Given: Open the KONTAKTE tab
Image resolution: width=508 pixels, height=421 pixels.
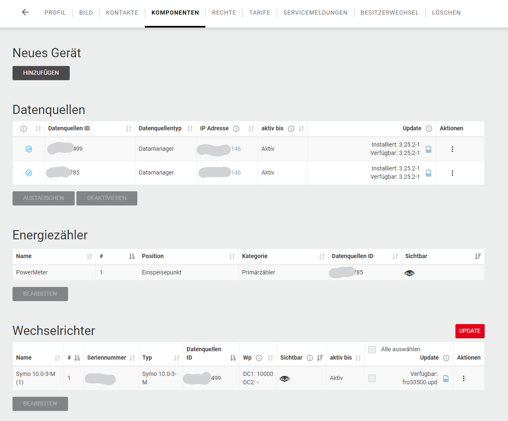Looking at the screenshot, I should pos(122,13).
